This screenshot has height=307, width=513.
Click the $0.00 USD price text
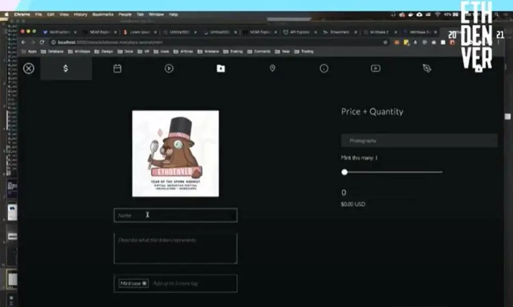point(353,204)
